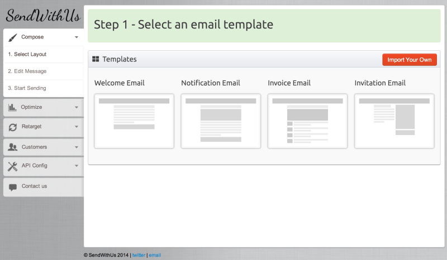Click the Compose paintbrush icon
The width and height of the screenshot is (447, 260).
(x=12, y=37)
